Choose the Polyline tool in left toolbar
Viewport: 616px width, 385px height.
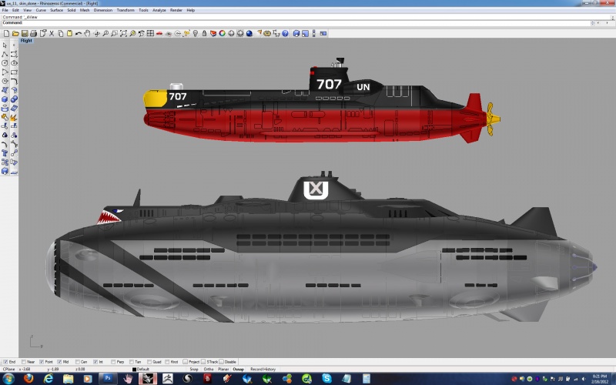tap(5, 54)
